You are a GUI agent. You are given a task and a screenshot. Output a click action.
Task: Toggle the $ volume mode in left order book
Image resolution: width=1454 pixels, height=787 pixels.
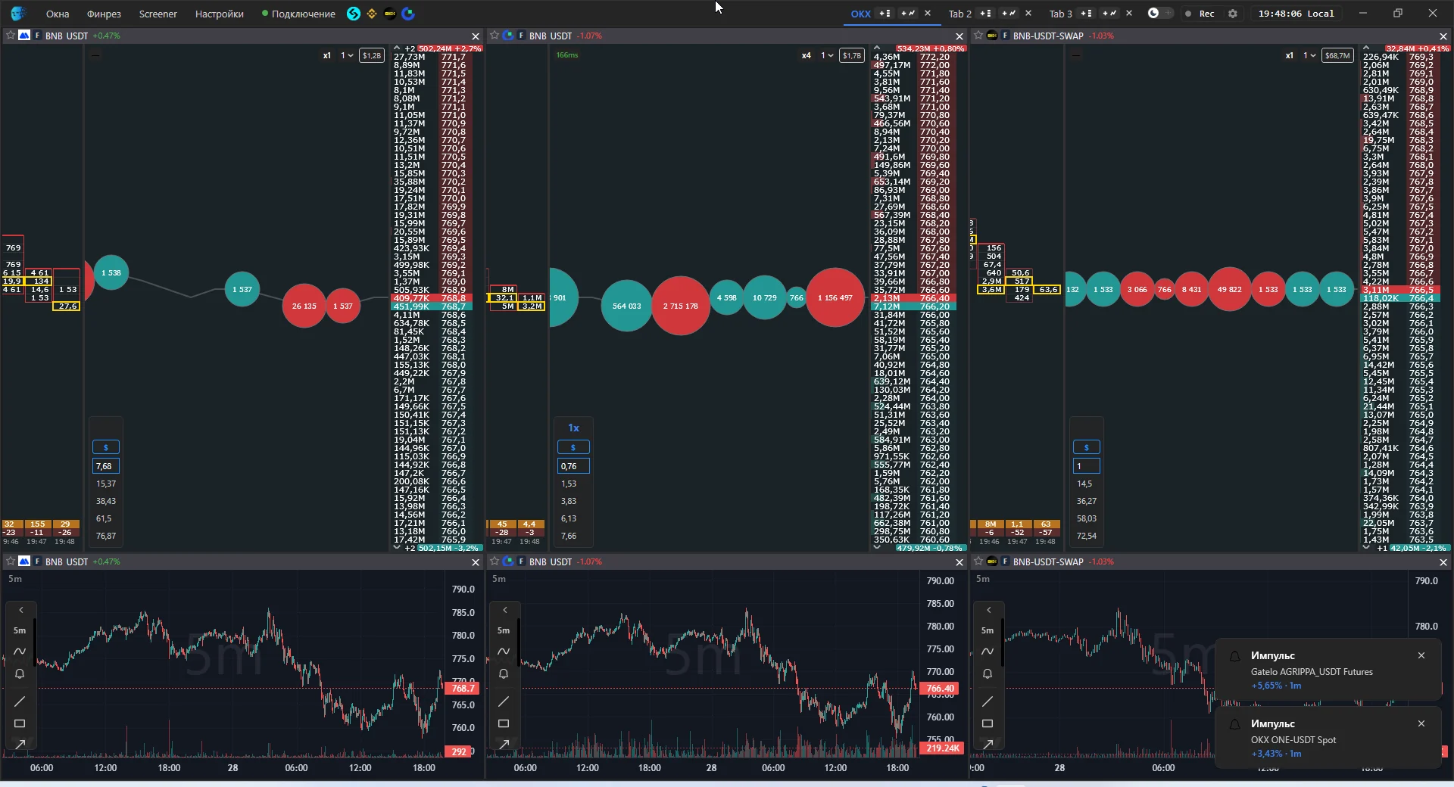105,447
